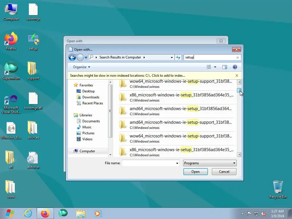
Task: Click the Forward navigation button in dialog
Action: point(80,57)
